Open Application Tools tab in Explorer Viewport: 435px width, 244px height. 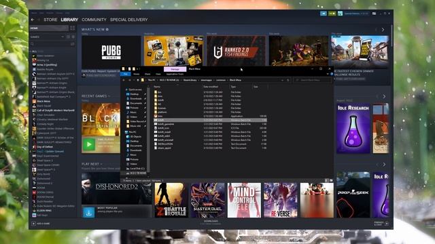tap(175, 74)
